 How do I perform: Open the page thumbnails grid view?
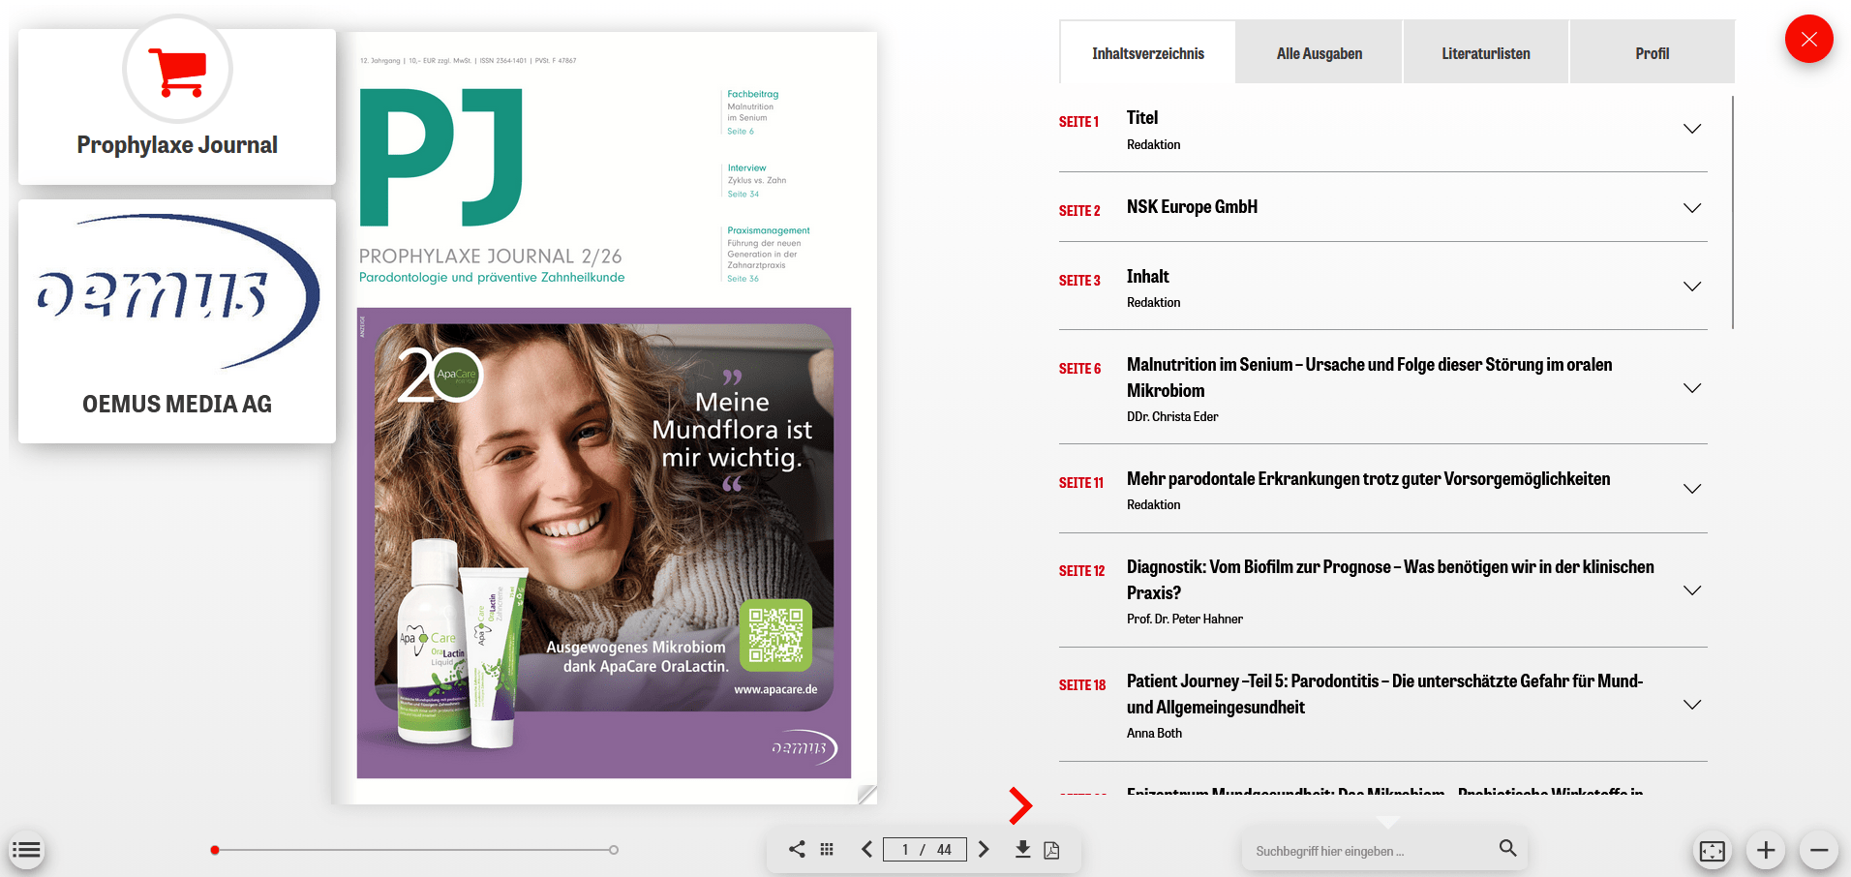pyautogui.click(x=827, y=849)
